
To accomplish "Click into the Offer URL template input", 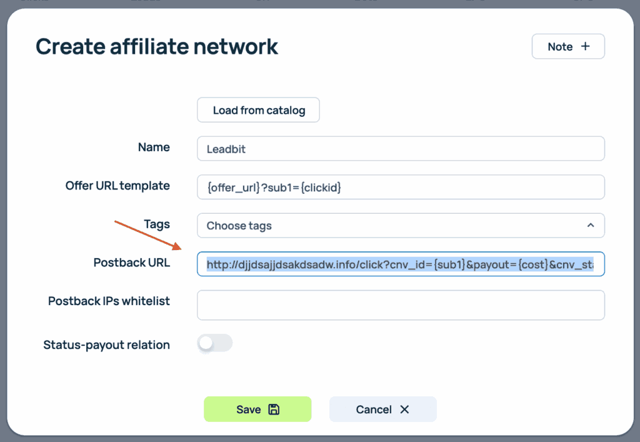I will (400, 187).
